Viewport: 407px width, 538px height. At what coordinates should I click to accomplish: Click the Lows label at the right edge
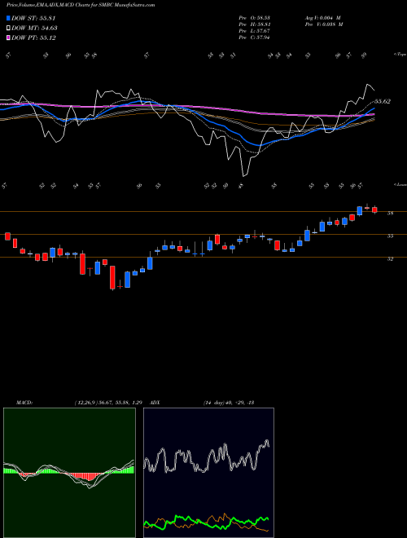click(400, 184)
